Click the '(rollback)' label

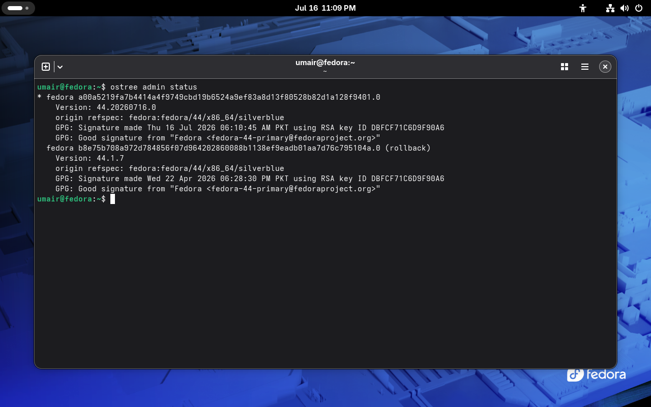[x=408, y=148]
